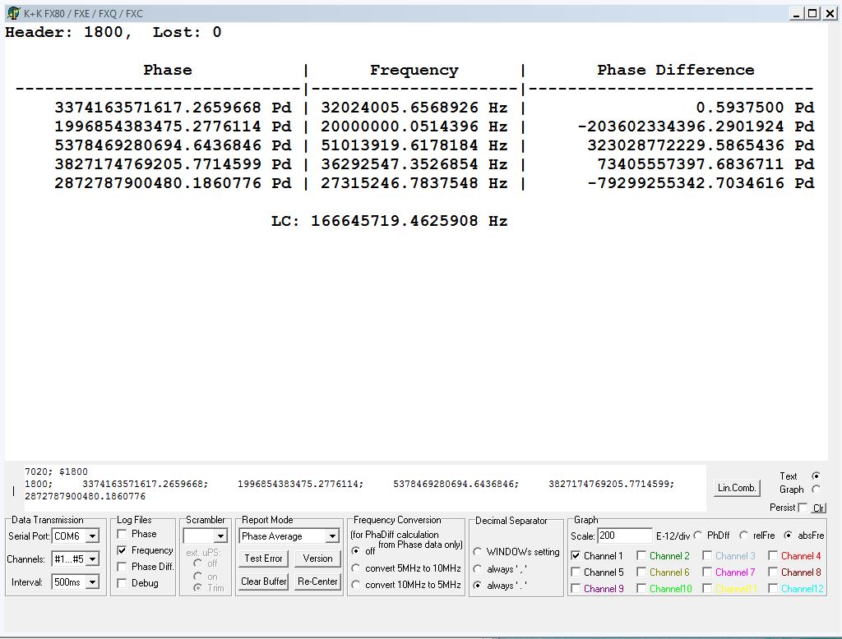
Task: Enable the Channel 6 graph checkbox
Action: [641, 572]
